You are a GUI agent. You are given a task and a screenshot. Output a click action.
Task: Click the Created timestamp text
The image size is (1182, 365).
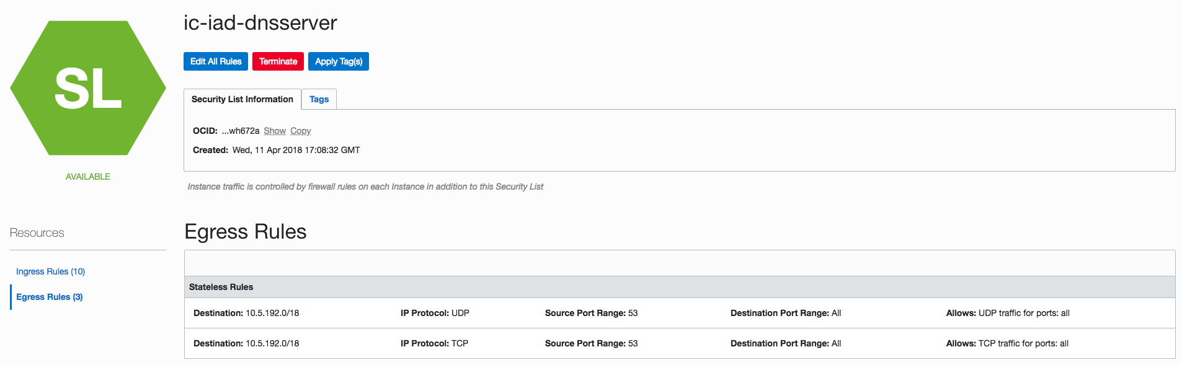pos(296,150)
